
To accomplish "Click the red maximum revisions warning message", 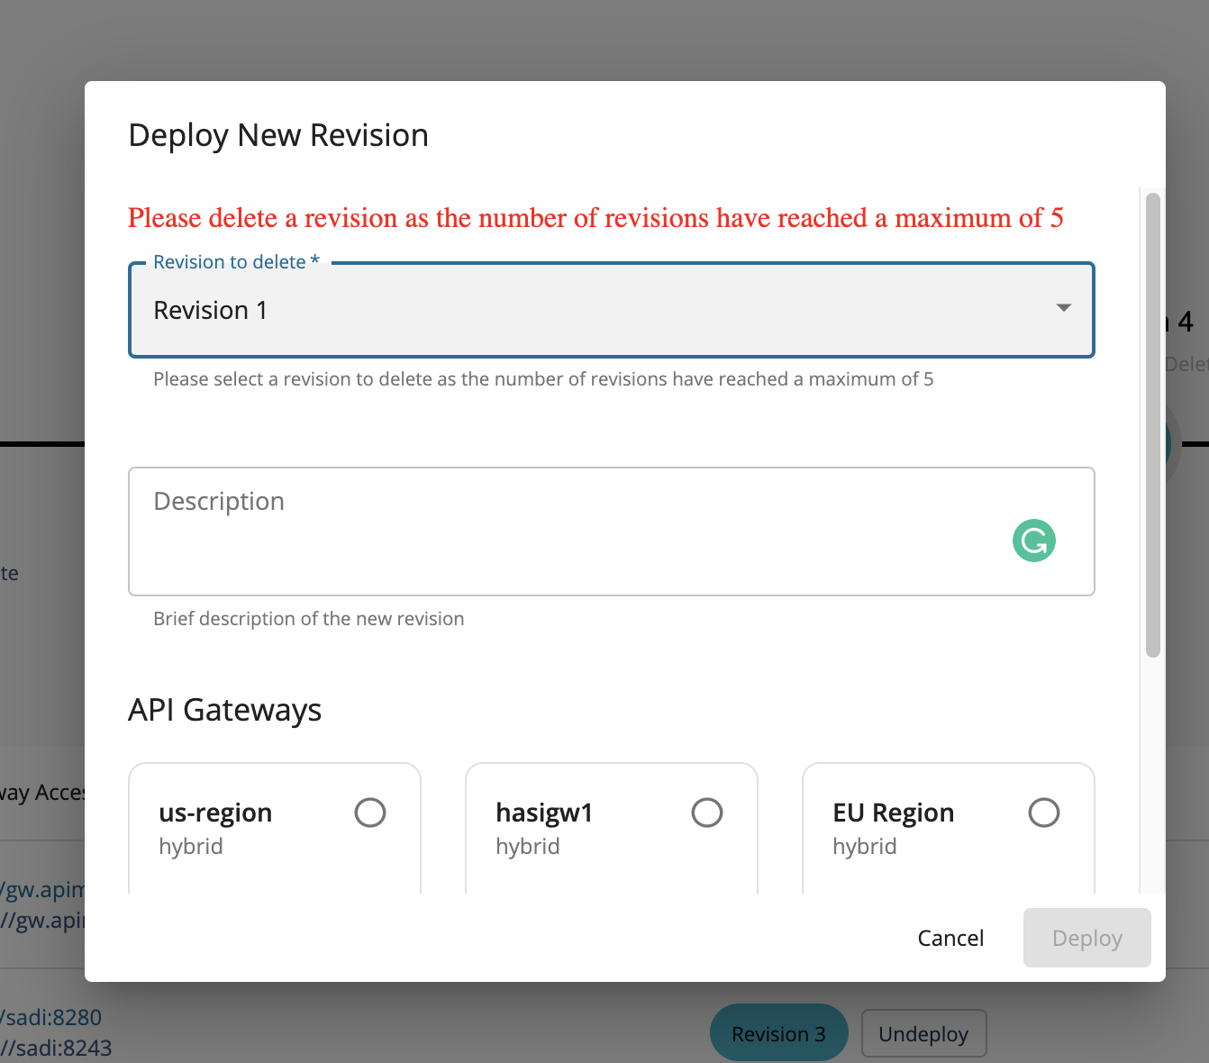I will pyautogui.click(x=595, y=218).
